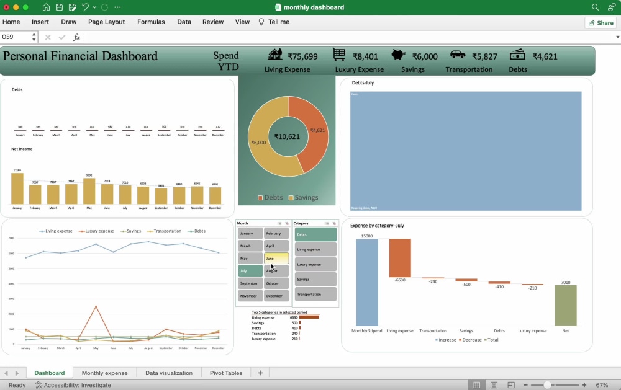
Task: Click the Redo icon
Action: [104, 7]
